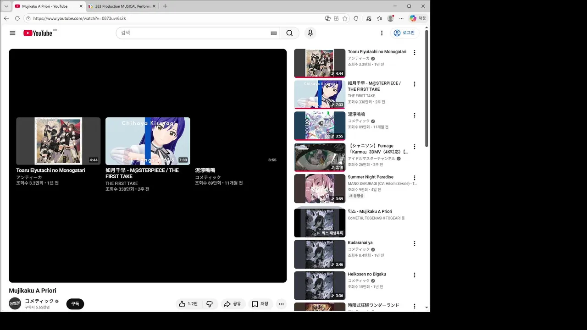Open options for Summer Night Paradise video

(x=415, y=178)
